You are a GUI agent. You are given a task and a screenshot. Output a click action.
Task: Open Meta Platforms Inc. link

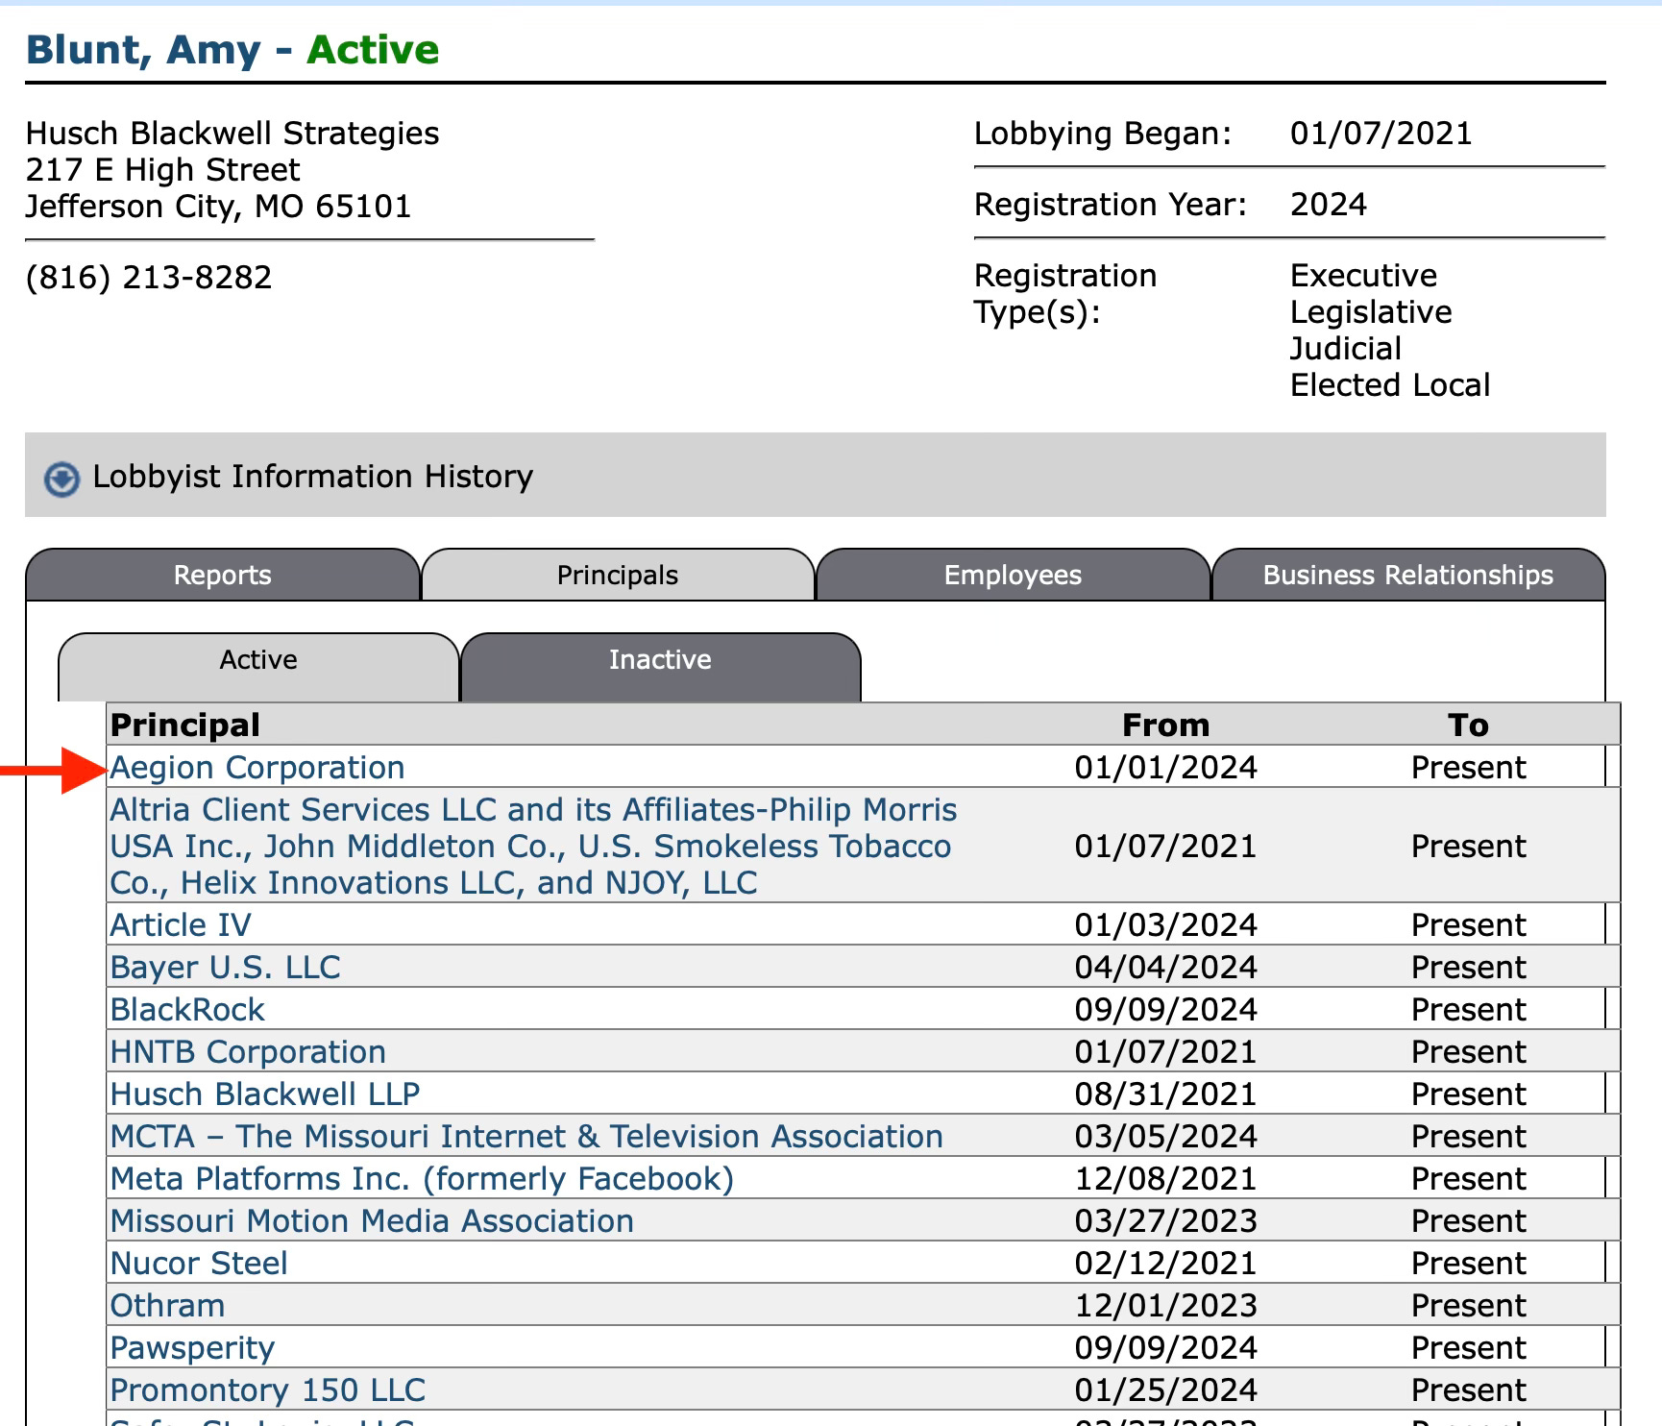(422, 1179)
